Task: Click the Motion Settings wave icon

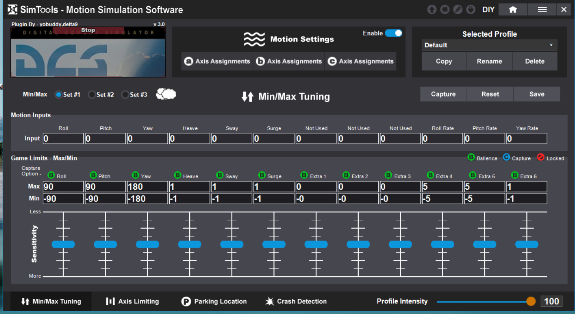Action: 254,39
